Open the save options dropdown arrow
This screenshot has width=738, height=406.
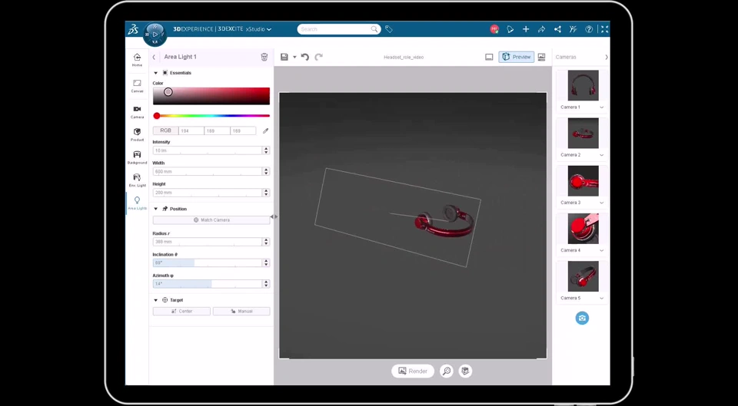(x=294, y=57)
